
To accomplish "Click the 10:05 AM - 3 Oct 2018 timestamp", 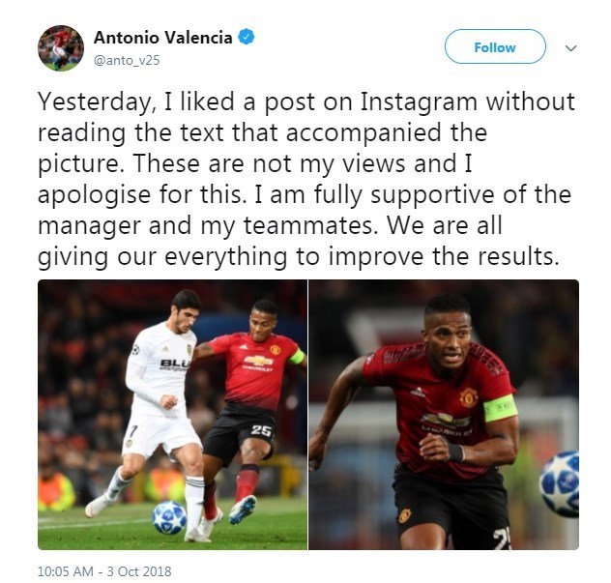I will coord(104,571).
